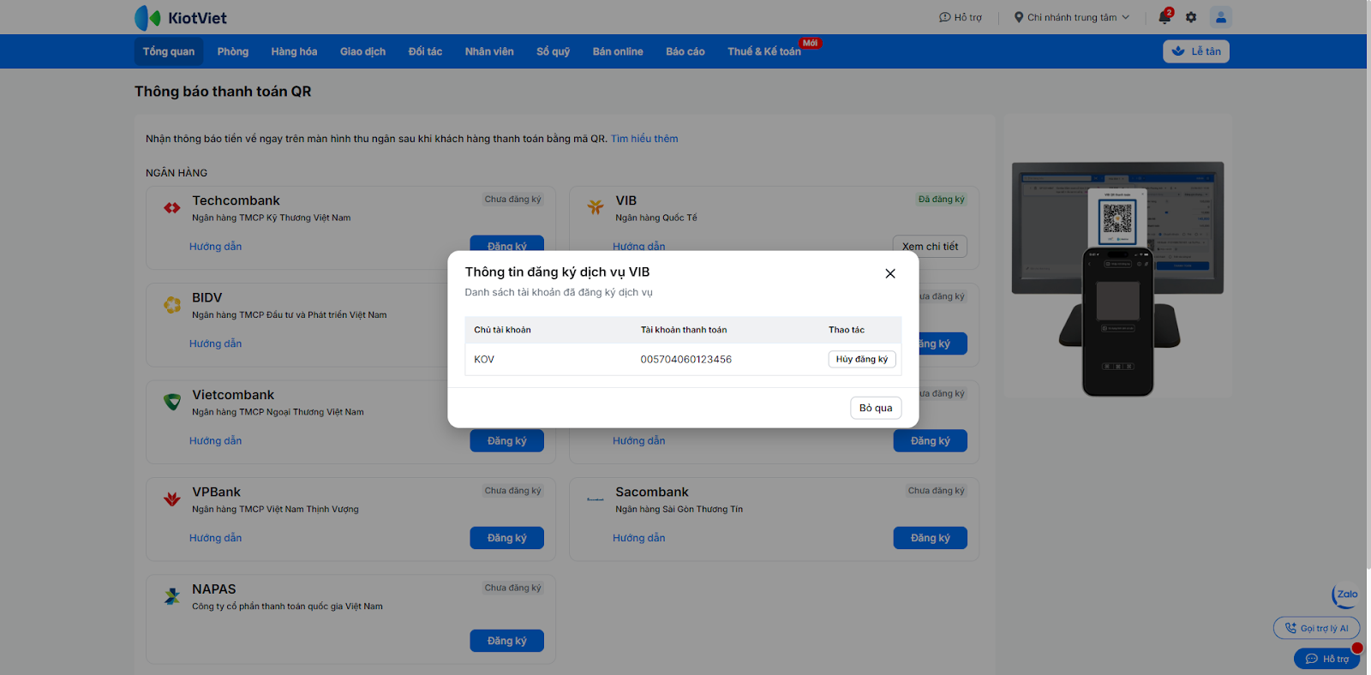Click the Sacombank logo icon
Image resolution: width=1371 pixels, height=675 pixels.
click(596, 499)
